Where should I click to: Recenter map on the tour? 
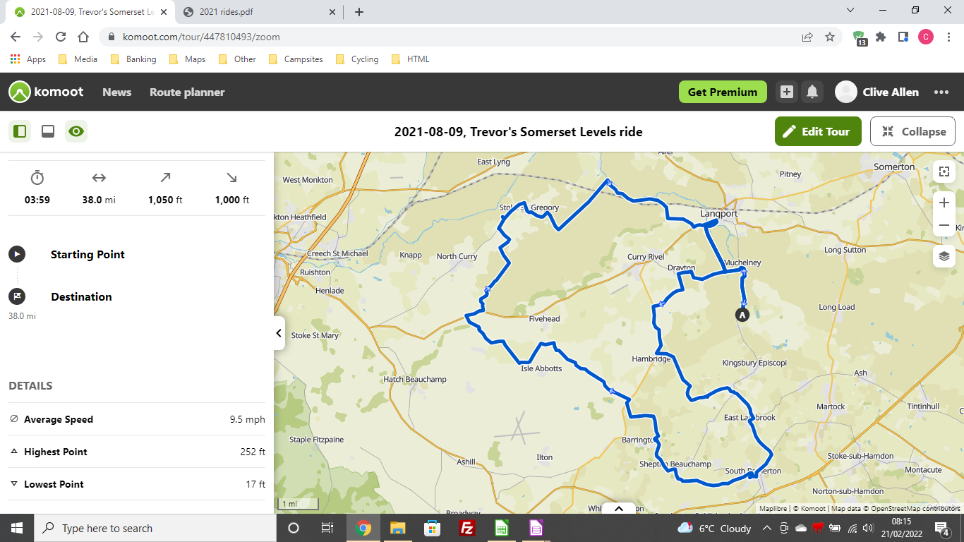click(x=944, y=171)
